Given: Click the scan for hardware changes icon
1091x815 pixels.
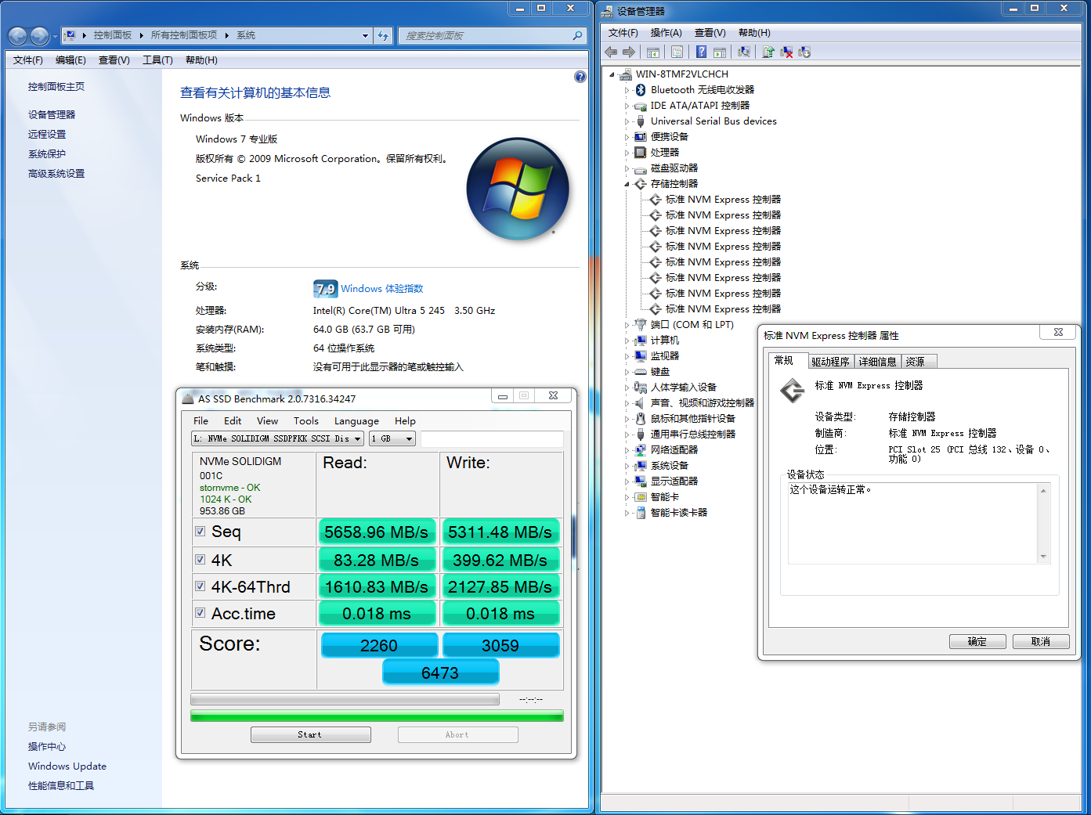Looking at the screenshot, I should point(744,52).
